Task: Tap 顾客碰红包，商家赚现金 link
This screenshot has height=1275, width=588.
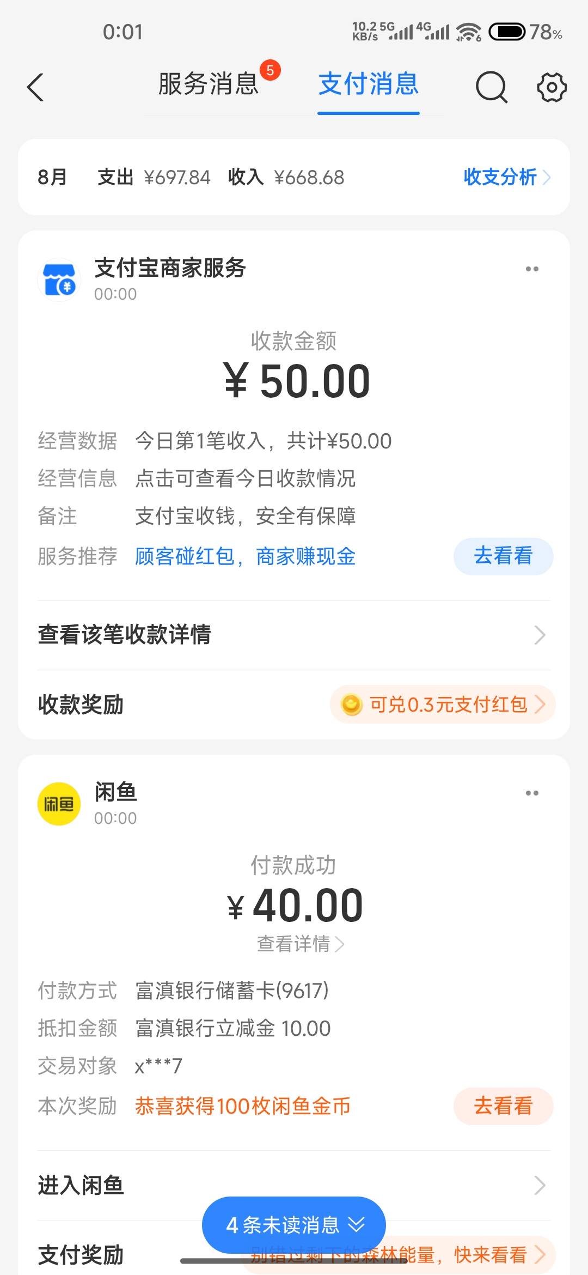Action: tap(245, 556)
